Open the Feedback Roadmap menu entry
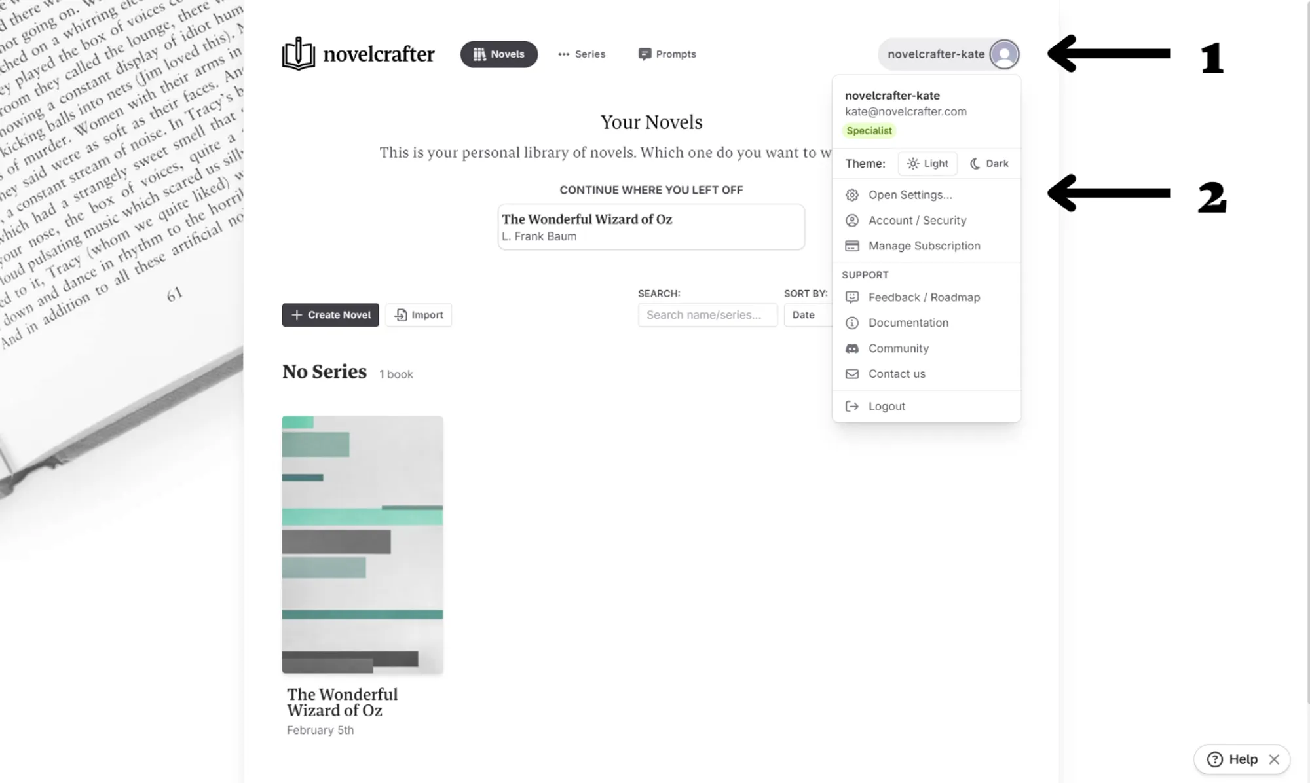 coord(924,297)
